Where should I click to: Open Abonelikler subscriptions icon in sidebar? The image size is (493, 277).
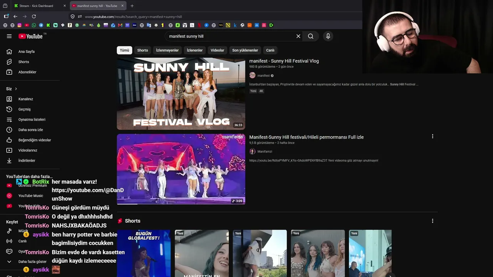point(9,72)
